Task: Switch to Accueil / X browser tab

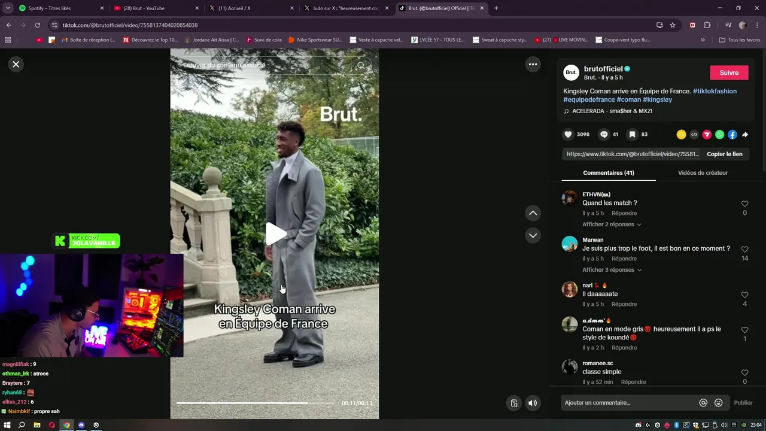Action: 250,8
